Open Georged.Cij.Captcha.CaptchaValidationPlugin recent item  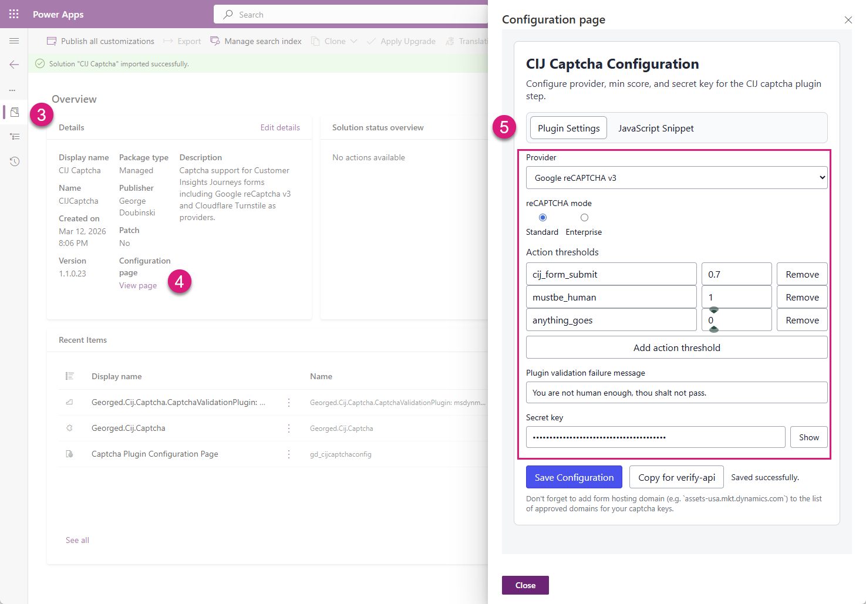point(178,402)
